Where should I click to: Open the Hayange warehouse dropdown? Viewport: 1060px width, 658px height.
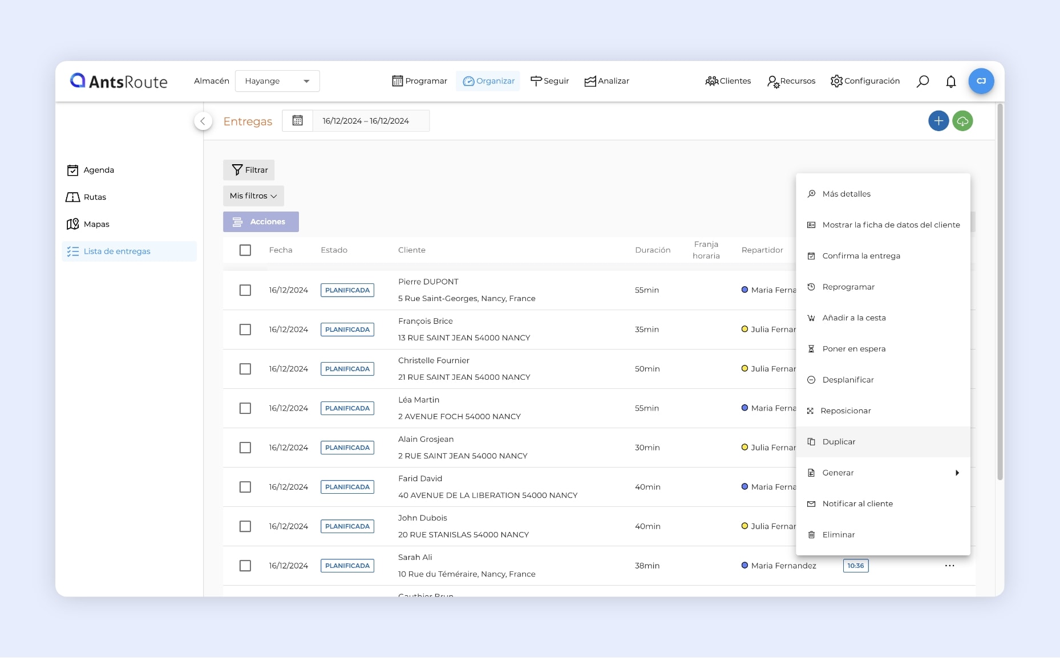277,81
